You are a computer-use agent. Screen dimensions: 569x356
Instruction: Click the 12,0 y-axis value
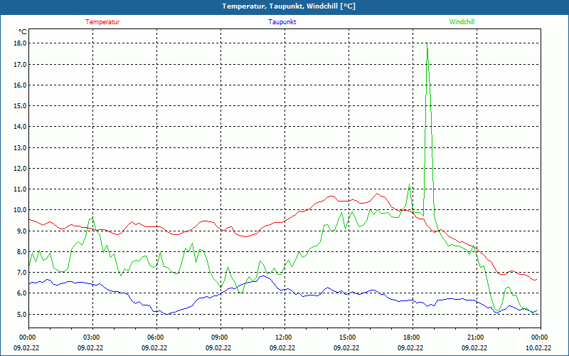[20, 168]
